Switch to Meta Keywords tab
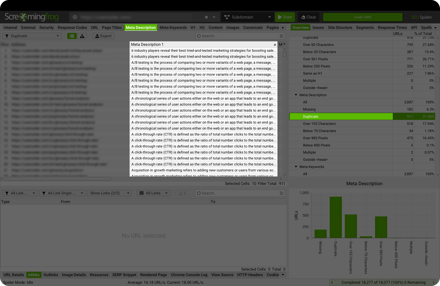The width and height of the screenshot is (440, 286). click(x=173, y=28)
